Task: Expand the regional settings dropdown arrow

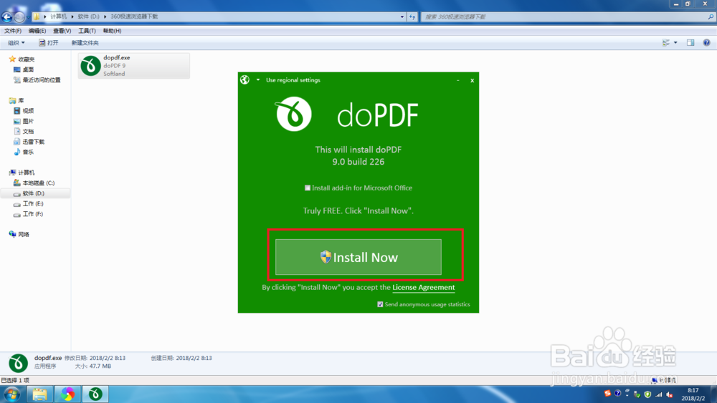Action: point(258,80)
